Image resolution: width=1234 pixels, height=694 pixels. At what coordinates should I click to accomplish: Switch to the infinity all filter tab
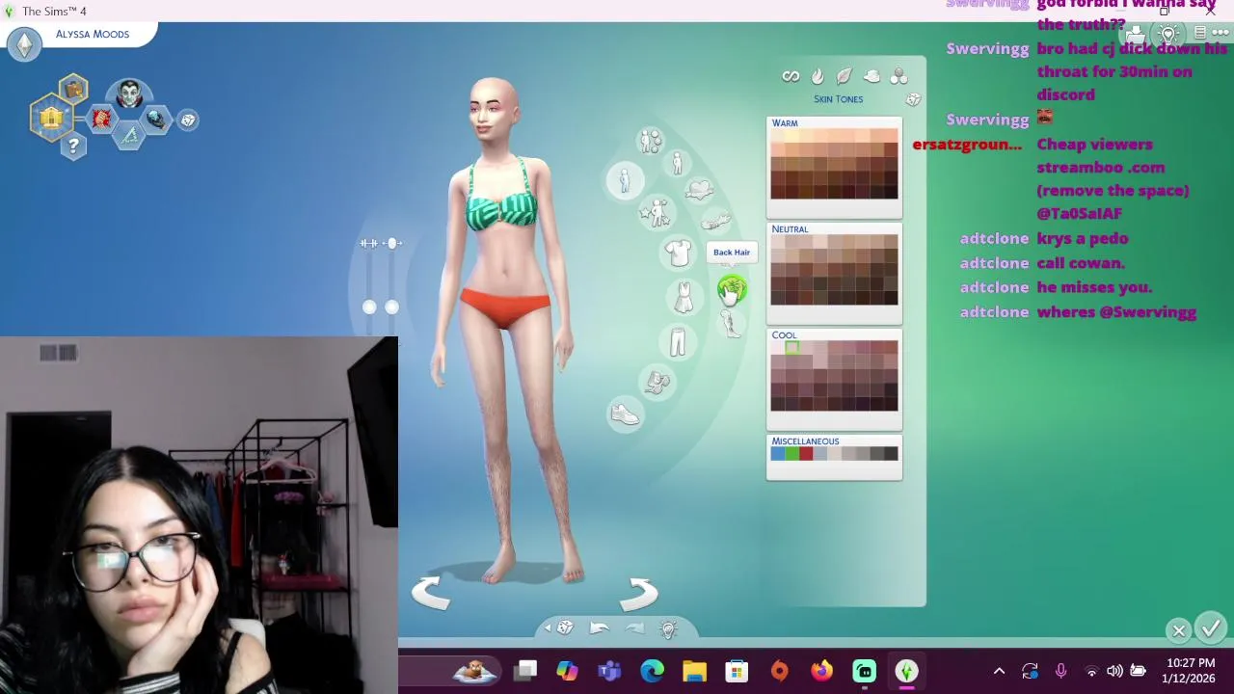(791, 76)
